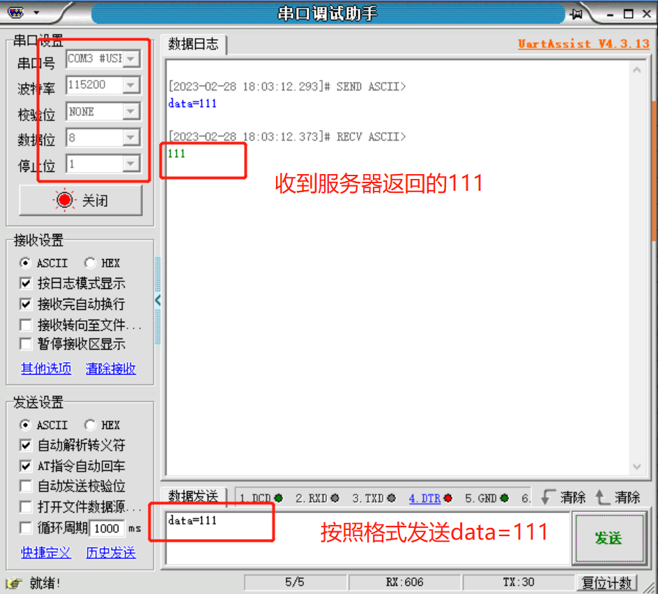
Task: Click the 1.DCD signal label
Action: [x=256, y=498]
